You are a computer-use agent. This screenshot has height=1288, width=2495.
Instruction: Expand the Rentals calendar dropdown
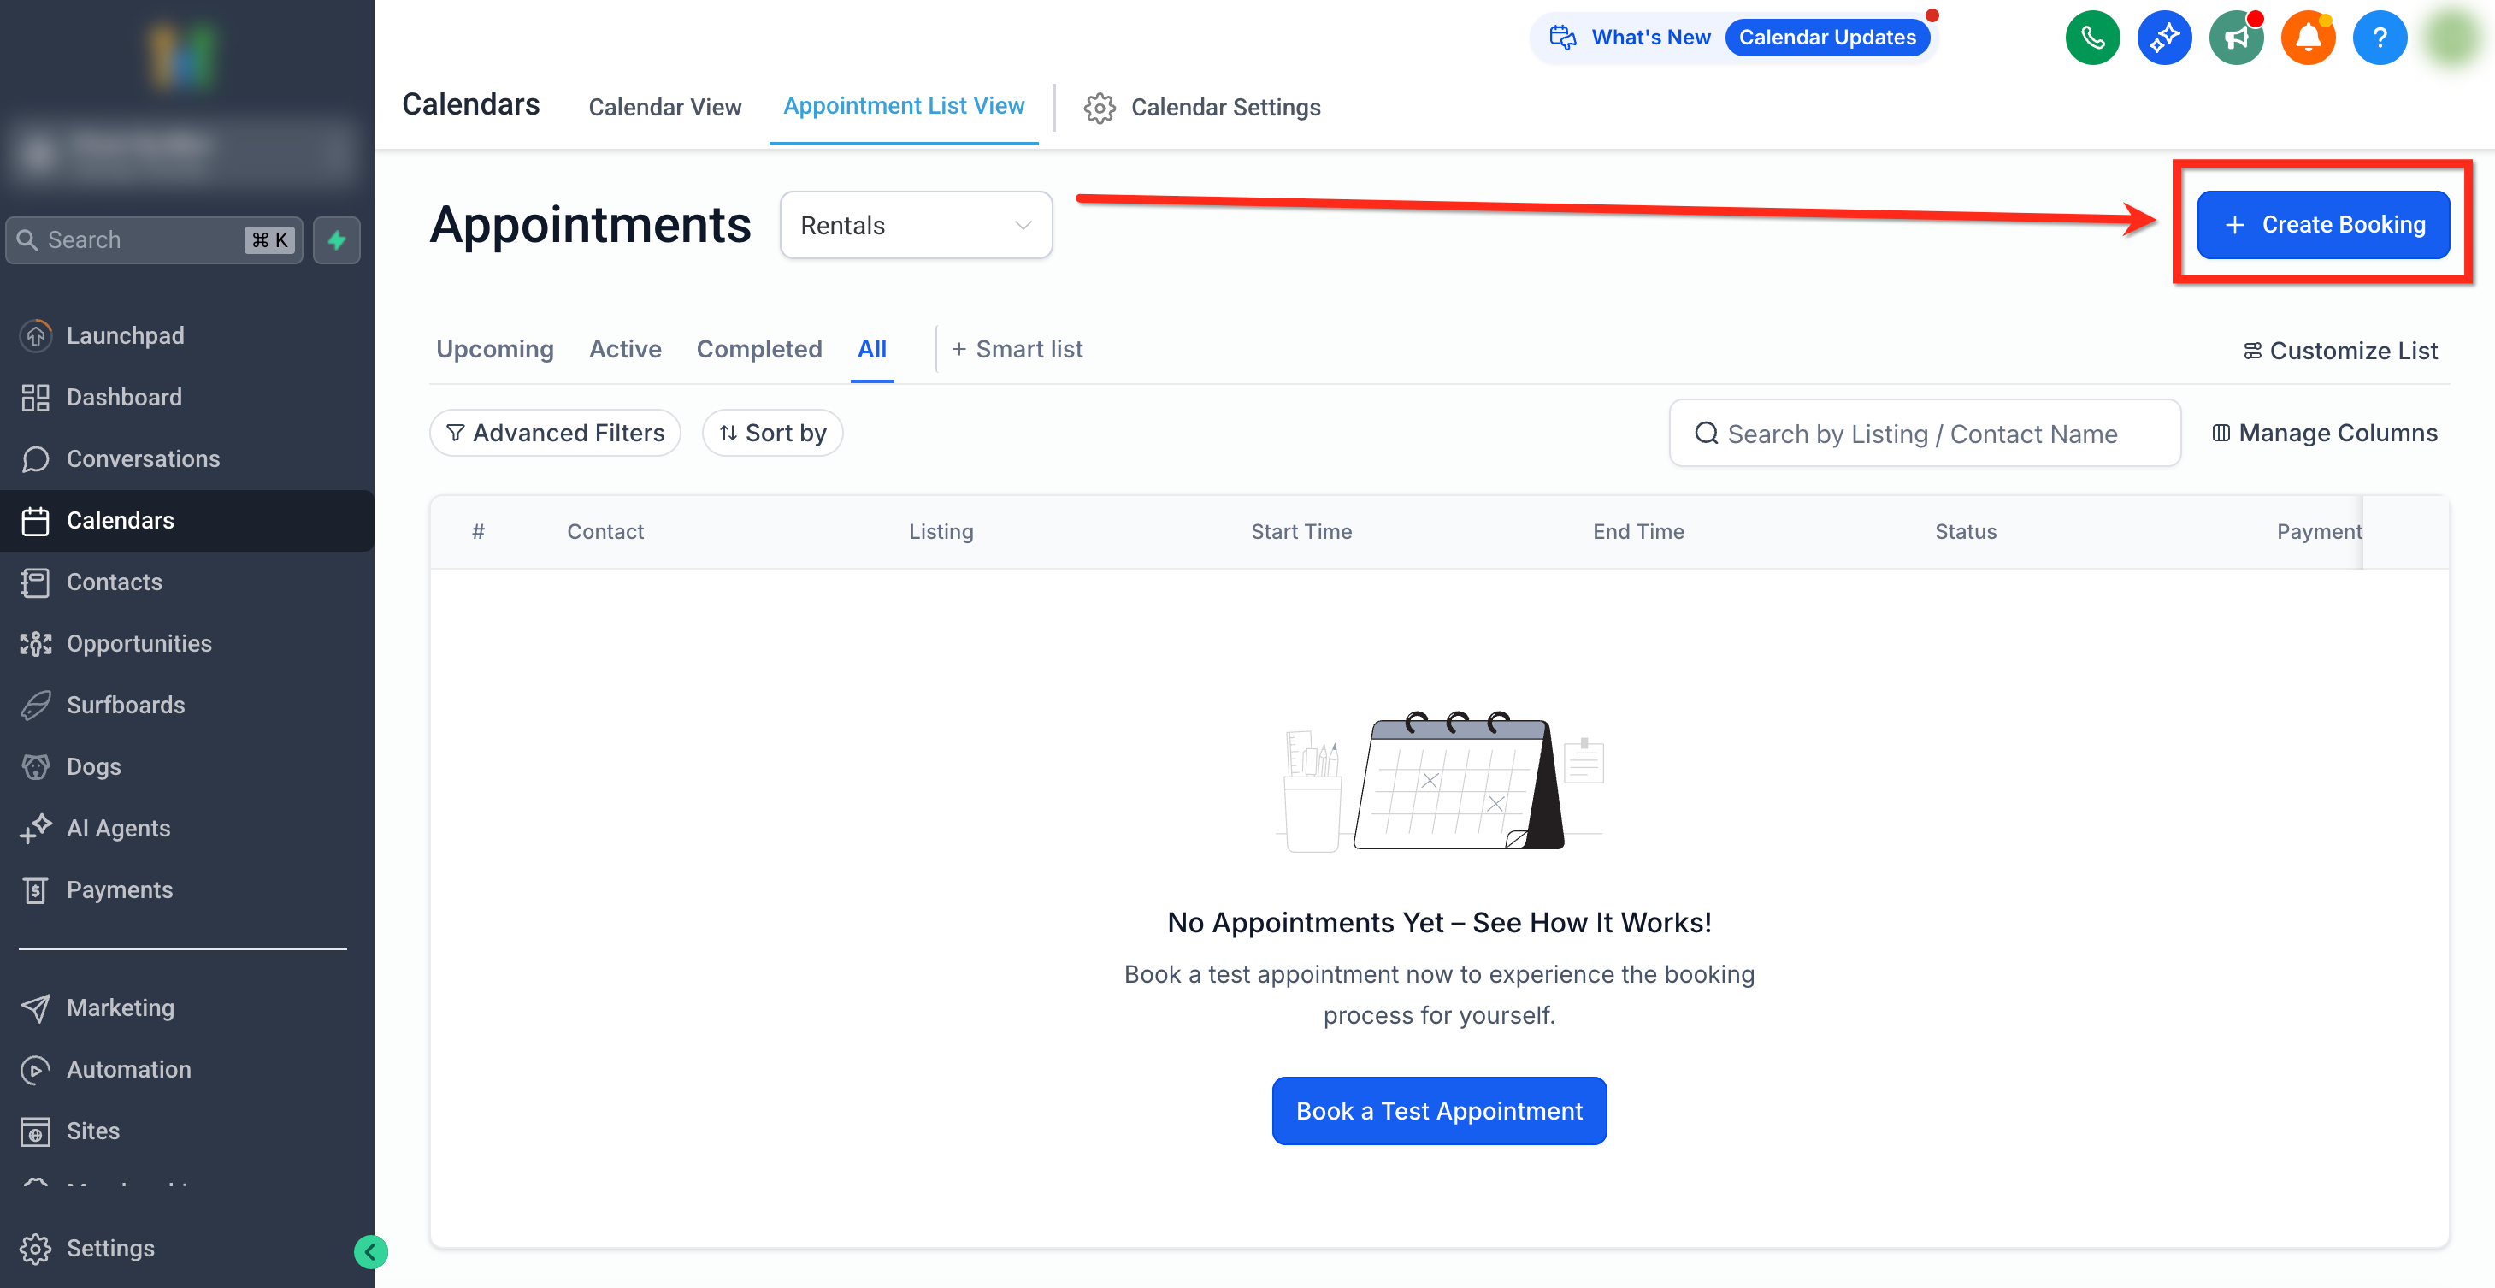coord(915,225)
